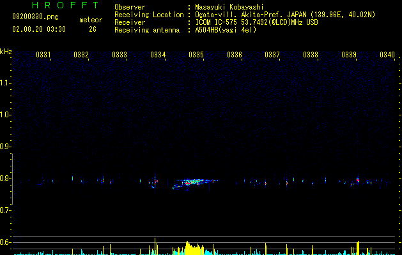Click the 0333 time marker

tap(120, 55)
